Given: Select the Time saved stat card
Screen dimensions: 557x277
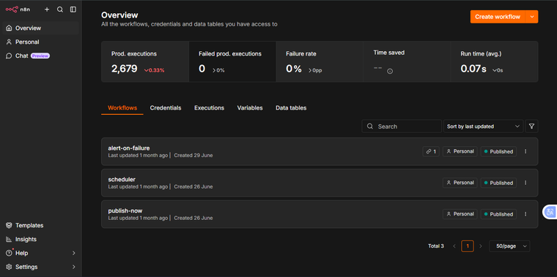Looking at the screenshot, I should (x=407, y=61).
